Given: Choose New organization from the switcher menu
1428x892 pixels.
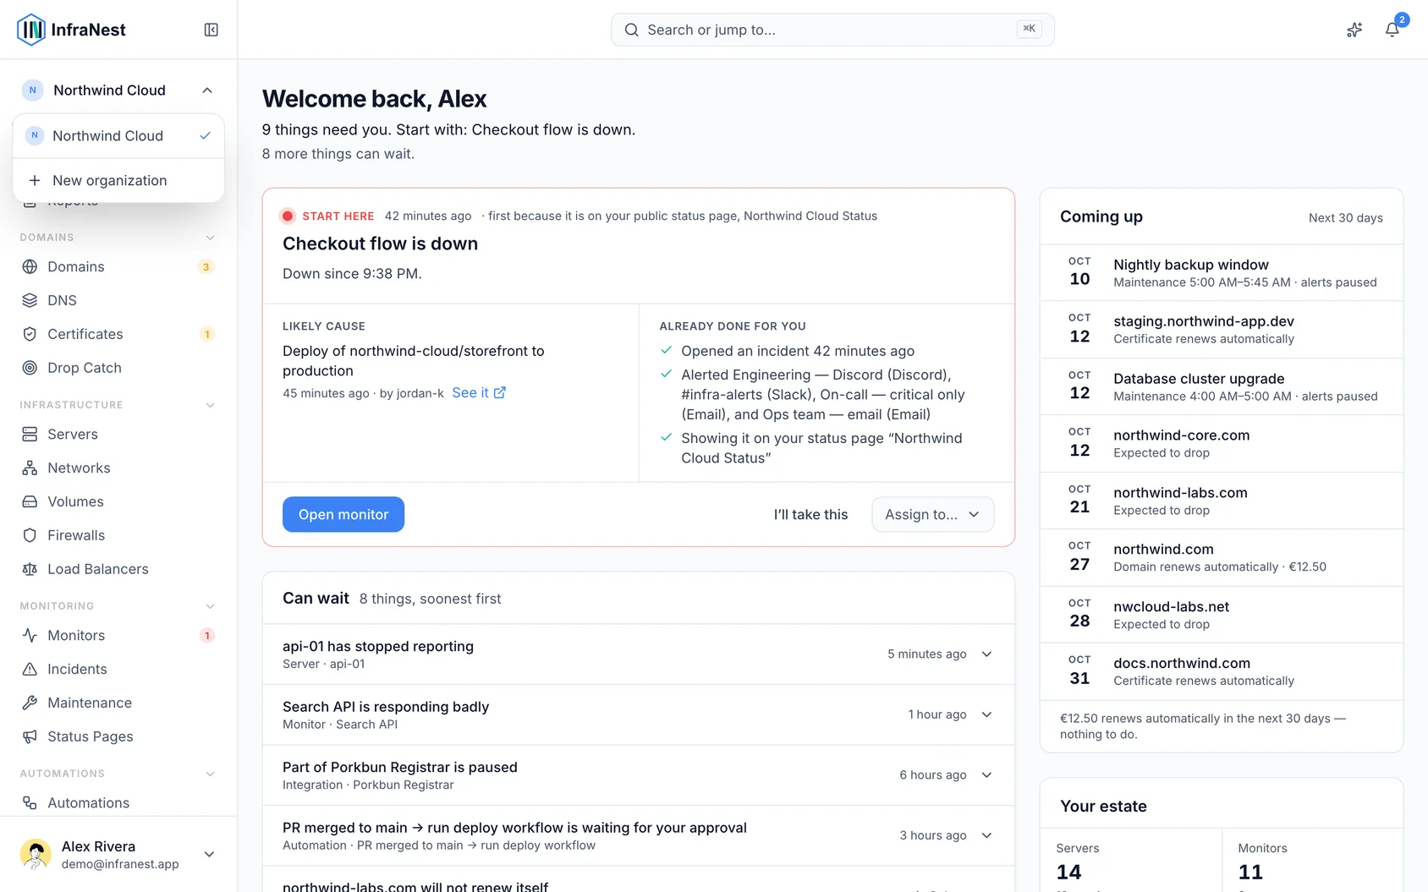Looking at the screenshot, I should [x=118, y=181].
